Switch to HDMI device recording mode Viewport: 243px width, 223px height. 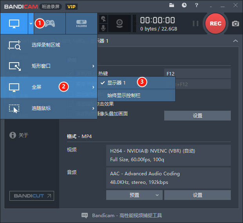pos(82,23)
